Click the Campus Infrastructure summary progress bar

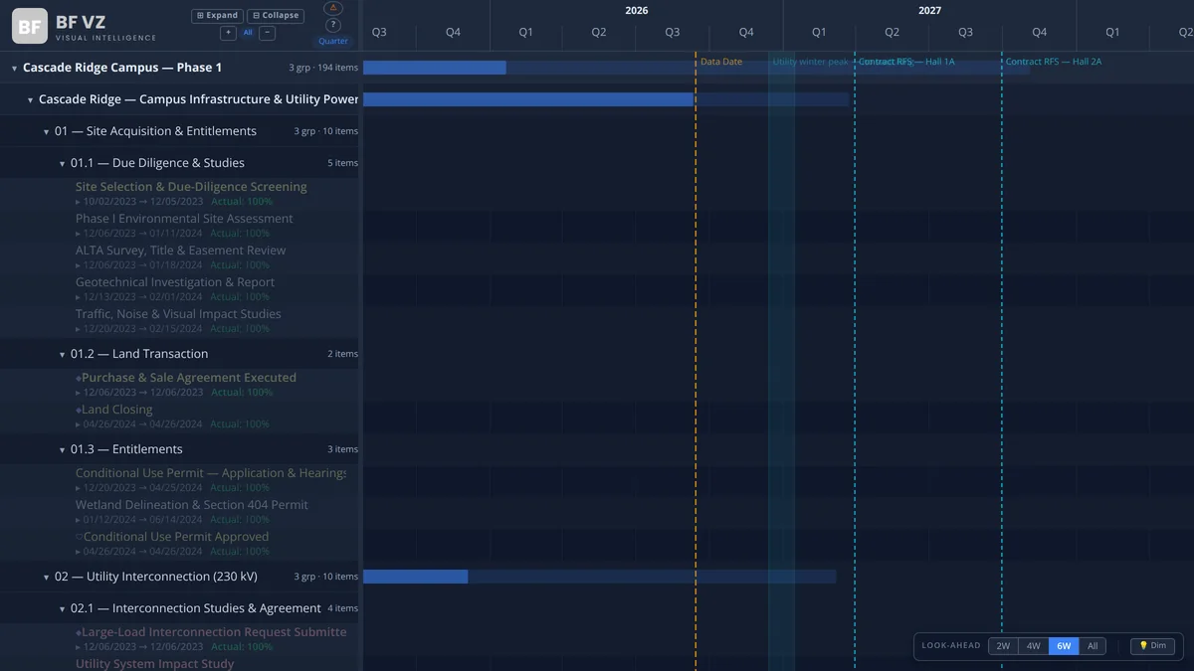tap(606, 99)
